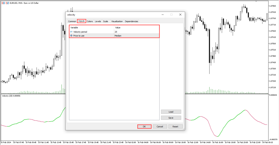279x145 pixels.
Task: Click the EURUSD, M15 chart title
Action: pos(24,3)
